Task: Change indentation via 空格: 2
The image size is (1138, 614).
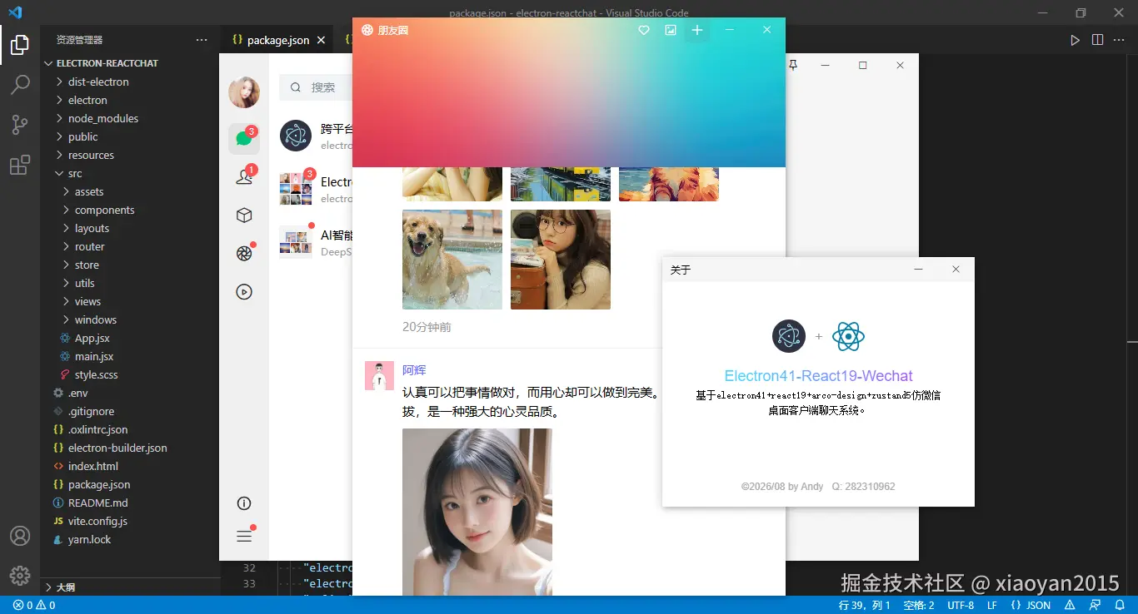Action: pyautogui.click(x=919, y=606)
